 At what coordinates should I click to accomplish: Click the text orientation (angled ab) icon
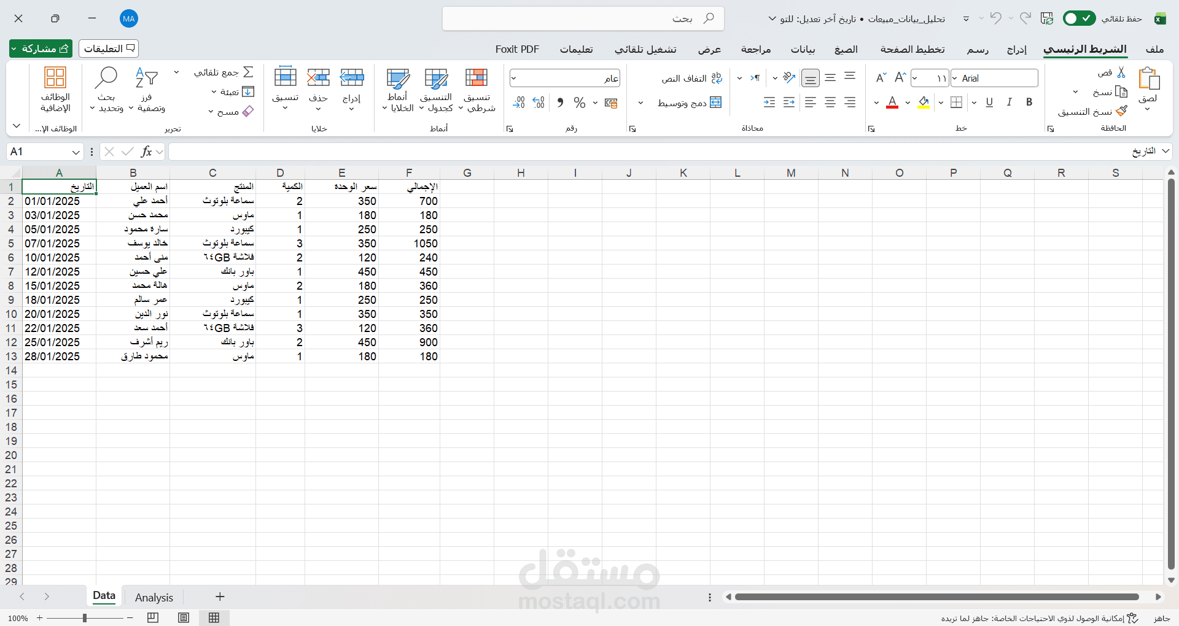click(790, 78)
